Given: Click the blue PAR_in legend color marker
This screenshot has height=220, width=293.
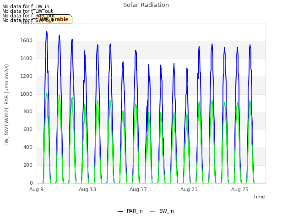Looking at the screenshot, I should (120, 212).
